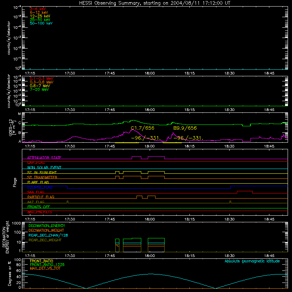The image size is (292, 292).
Task: Click the 0.8-7 MeV legend entry
Action: point(40,86)
